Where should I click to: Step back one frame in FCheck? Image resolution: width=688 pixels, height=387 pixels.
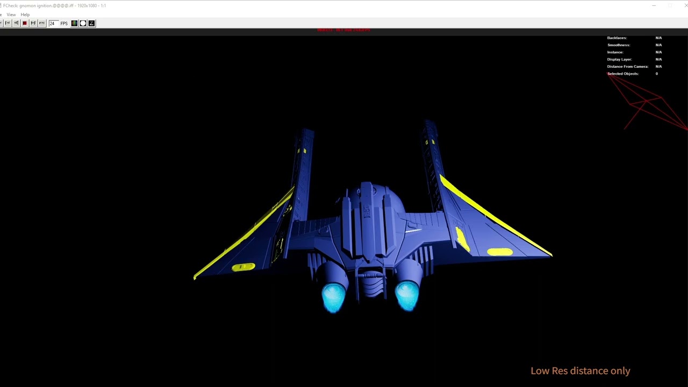(x=8, y=23)
